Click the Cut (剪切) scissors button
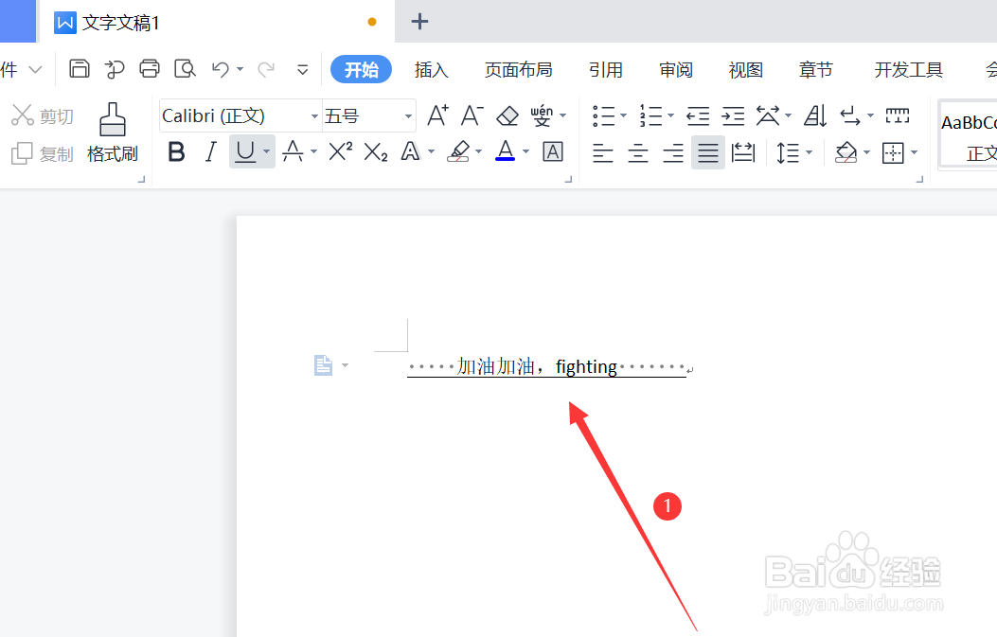Screen dimensions: 997x637 [x=43, y=115]
